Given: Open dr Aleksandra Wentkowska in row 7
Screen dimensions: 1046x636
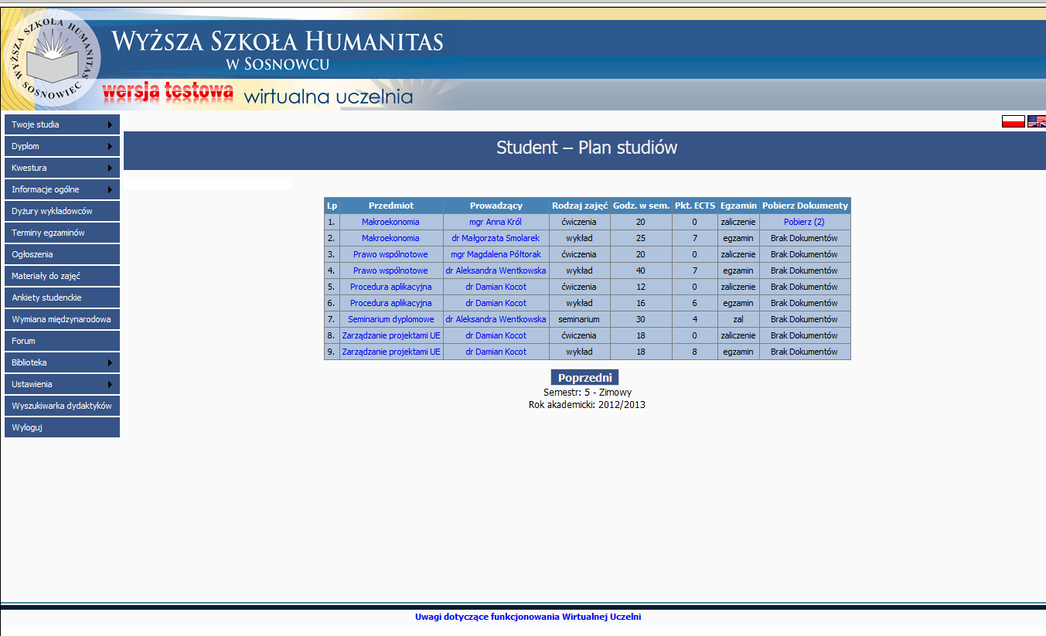Looking at the screenshot, I should point(496,319).
